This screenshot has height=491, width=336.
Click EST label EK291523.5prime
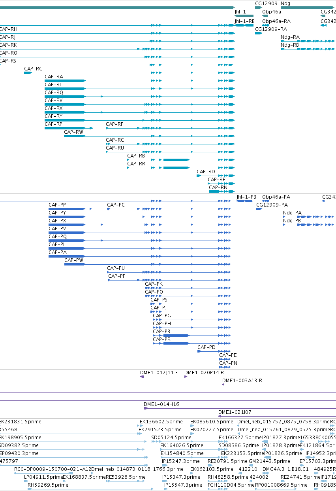(160, 430)
